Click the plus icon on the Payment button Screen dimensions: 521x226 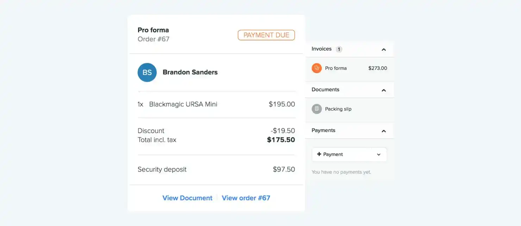(x=319, y=154)
